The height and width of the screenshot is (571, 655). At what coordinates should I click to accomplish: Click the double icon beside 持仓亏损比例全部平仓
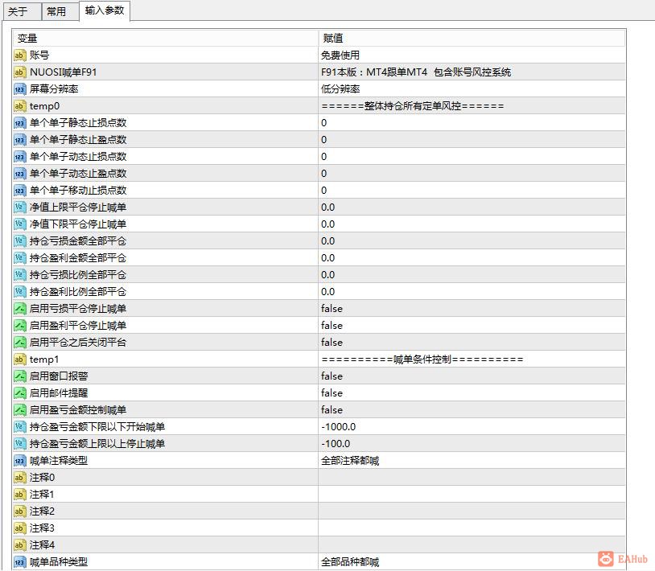[x=19, y=275]
